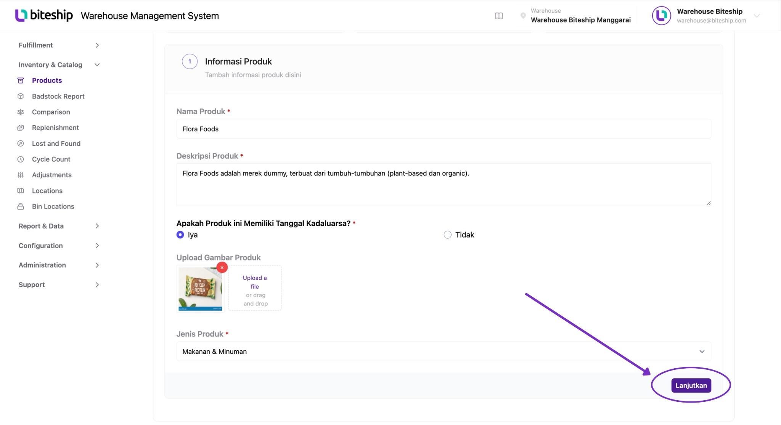Image resolution: width=781 pixels, height=425 pixels.
Task: Click the Cycle Count clock icon
Action: tap(21, 159)
